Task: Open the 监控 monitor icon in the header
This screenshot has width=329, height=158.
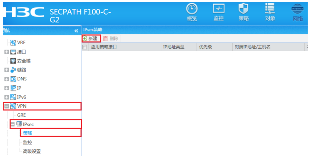Action: [219, 9]
